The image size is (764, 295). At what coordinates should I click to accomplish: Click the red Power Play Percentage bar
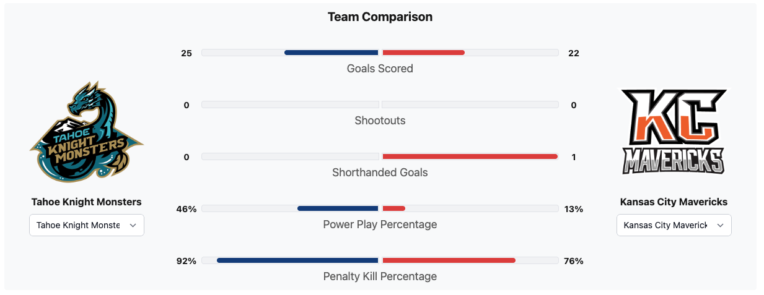pos(394,208)
